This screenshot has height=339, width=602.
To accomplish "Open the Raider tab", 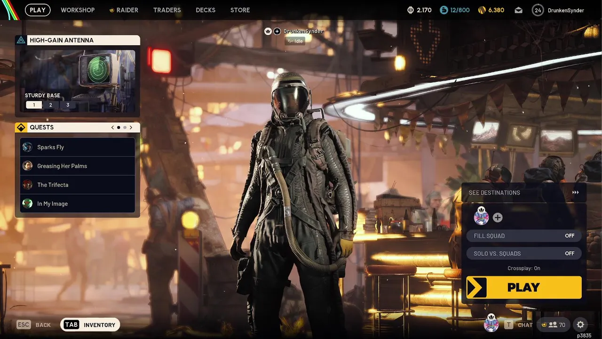I will pyautogui.click(x=124, y=10).
